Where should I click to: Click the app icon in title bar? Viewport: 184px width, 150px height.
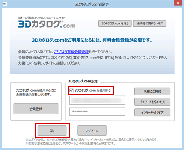(5, 4)
